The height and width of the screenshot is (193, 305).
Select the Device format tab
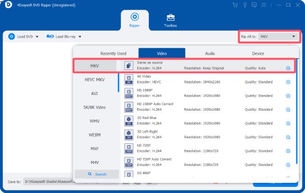[258, 53]
